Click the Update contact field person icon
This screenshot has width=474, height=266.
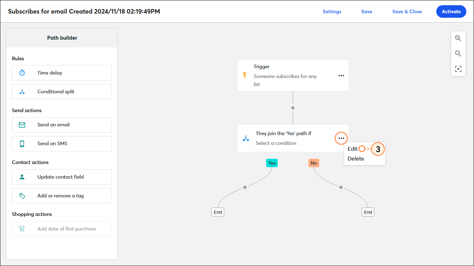coord(22,177)
